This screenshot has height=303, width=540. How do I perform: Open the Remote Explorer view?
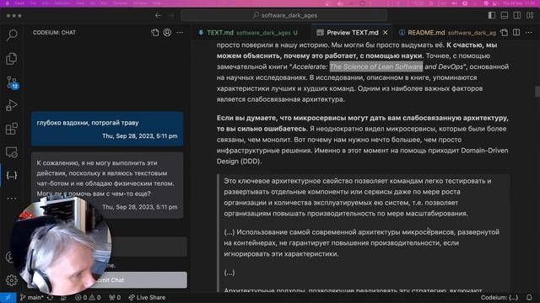point(12,152)
